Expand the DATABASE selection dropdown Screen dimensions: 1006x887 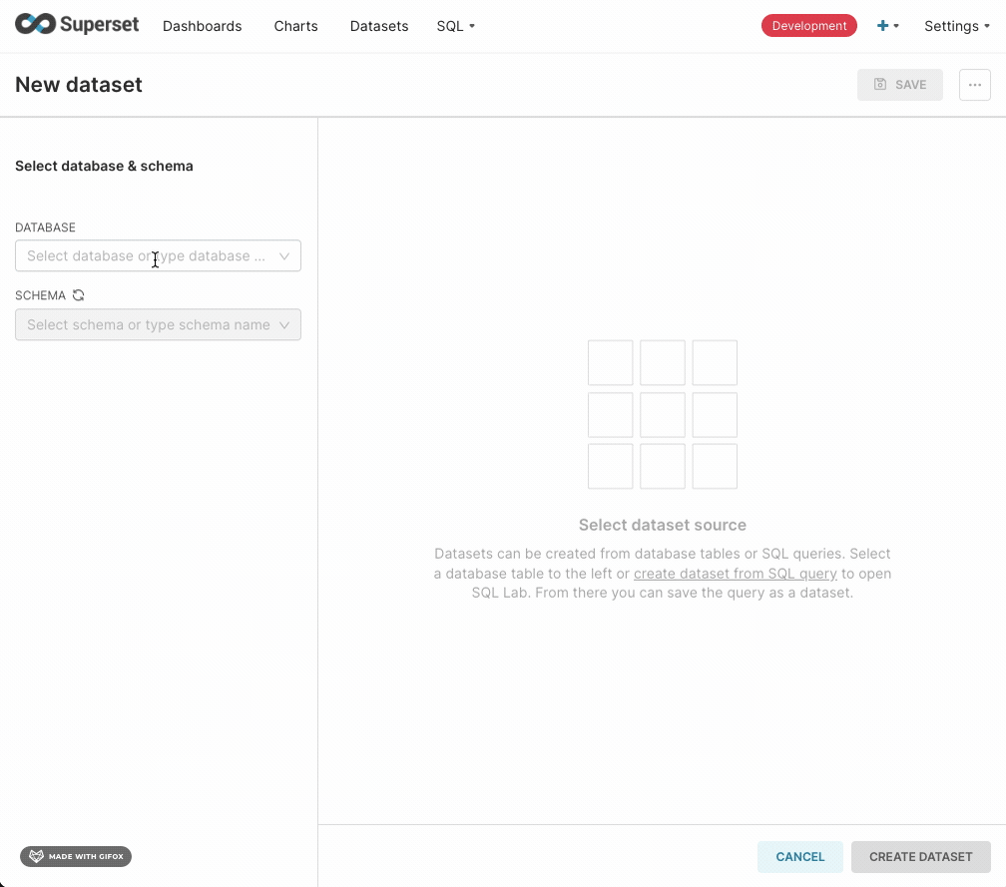[x=284, y=255]
